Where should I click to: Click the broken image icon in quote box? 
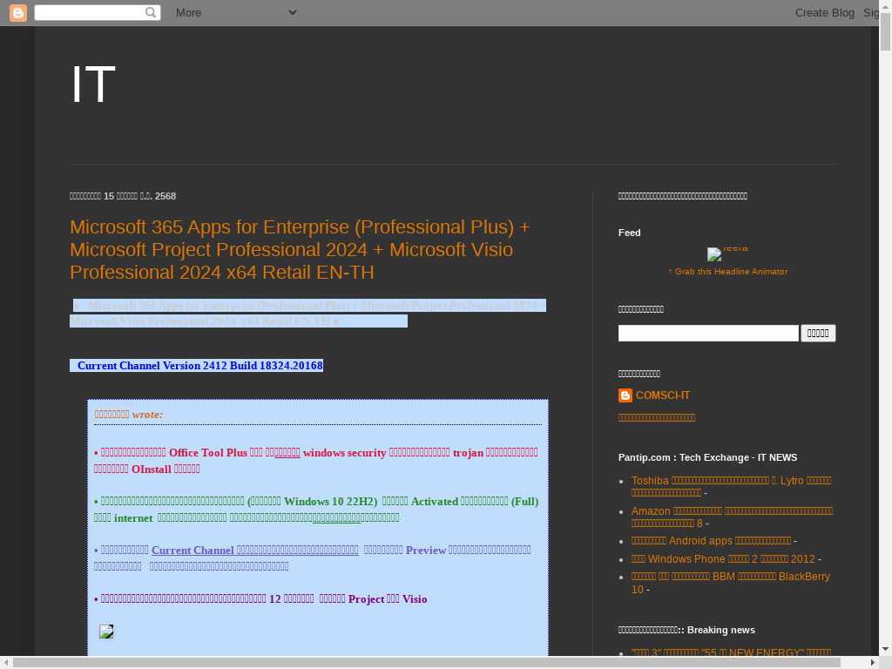click(106, 632)
